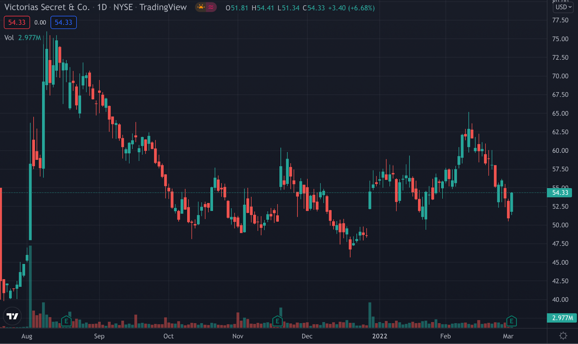Click the earnings E marker before Dec
The height and width of the screenshot is (344, 578).
(277, 321)
